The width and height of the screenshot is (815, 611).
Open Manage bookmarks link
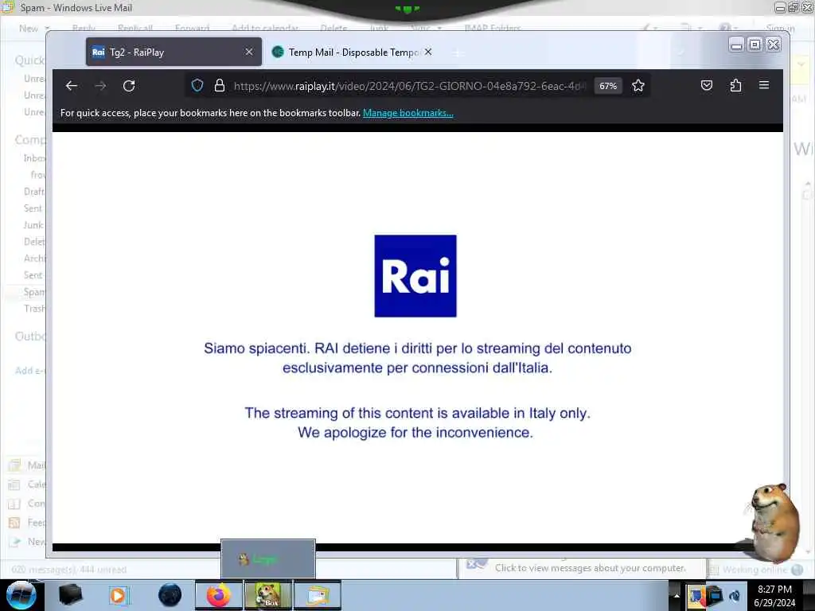coord(408,113)
